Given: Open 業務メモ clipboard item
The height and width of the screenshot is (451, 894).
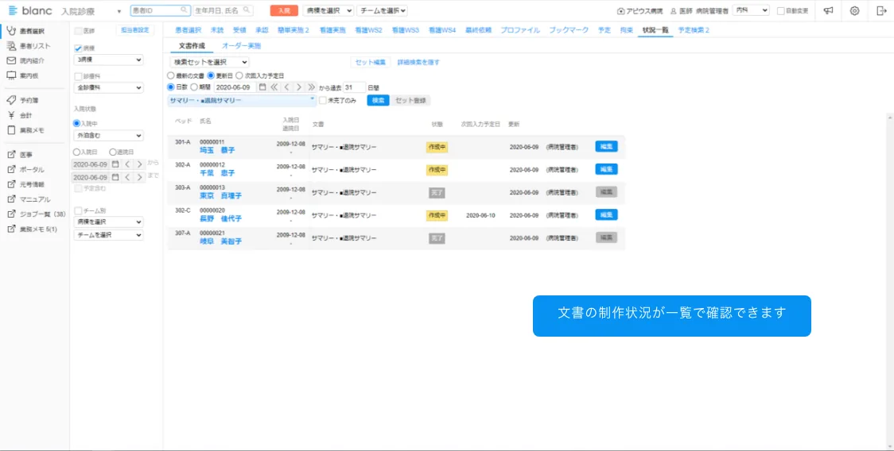Looking at the screenshot, I should [25, 130].
